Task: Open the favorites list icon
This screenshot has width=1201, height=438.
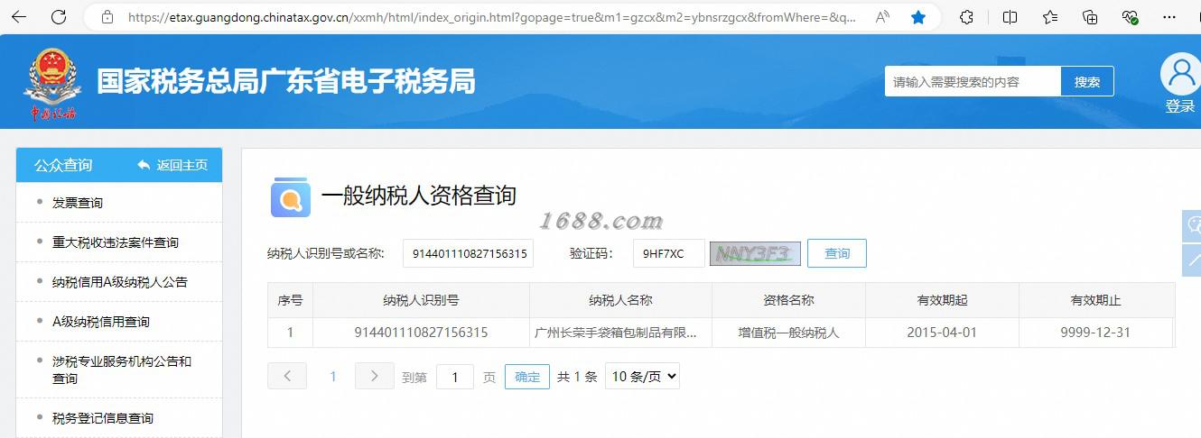Action: 1050,17
